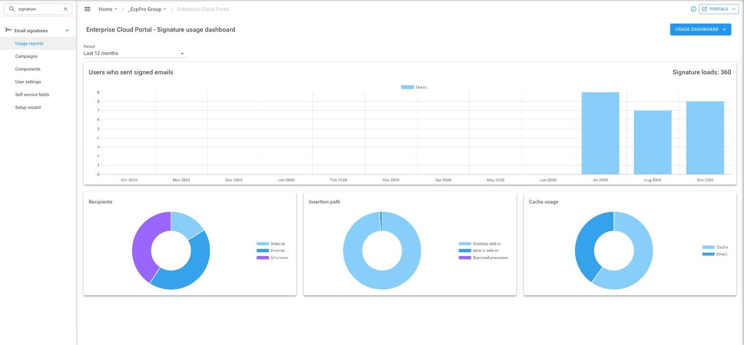Open the Period selector Last 12 months
The image size is (744, 345).
pyautogui.click(x=134, y=54)
